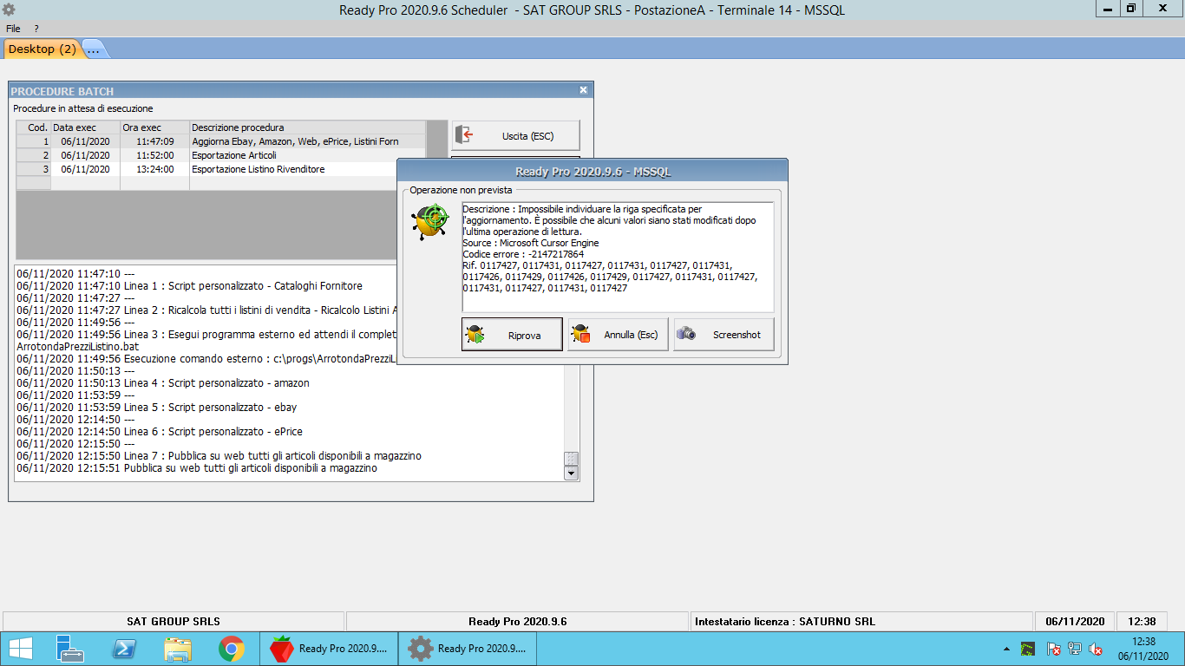Screen dimensions: 1185x666
Task: Switch to strawberry Ready Pro taskbar item
Action: point(330,649)
